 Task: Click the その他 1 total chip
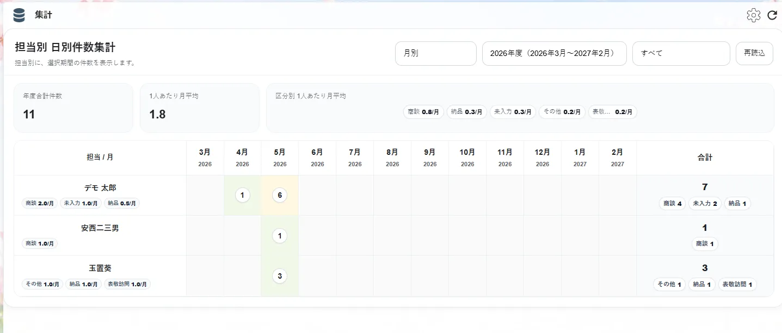(x=669, y=284)
